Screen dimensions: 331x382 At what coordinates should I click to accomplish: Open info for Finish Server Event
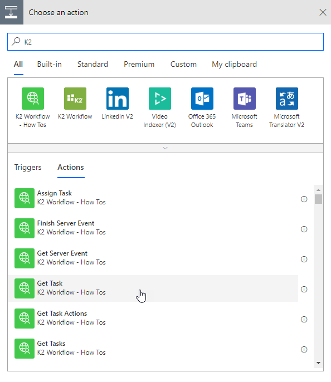[304, 229]
